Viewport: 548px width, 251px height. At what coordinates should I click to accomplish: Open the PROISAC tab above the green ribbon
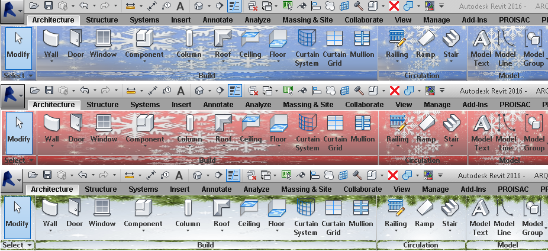click(x=513, y=189)
